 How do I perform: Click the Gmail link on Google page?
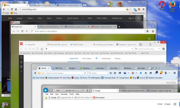tap(160, 104)
